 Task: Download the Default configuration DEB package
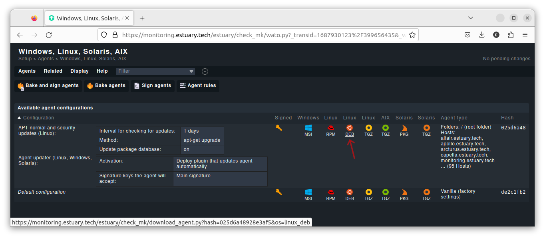pos(349,193)
